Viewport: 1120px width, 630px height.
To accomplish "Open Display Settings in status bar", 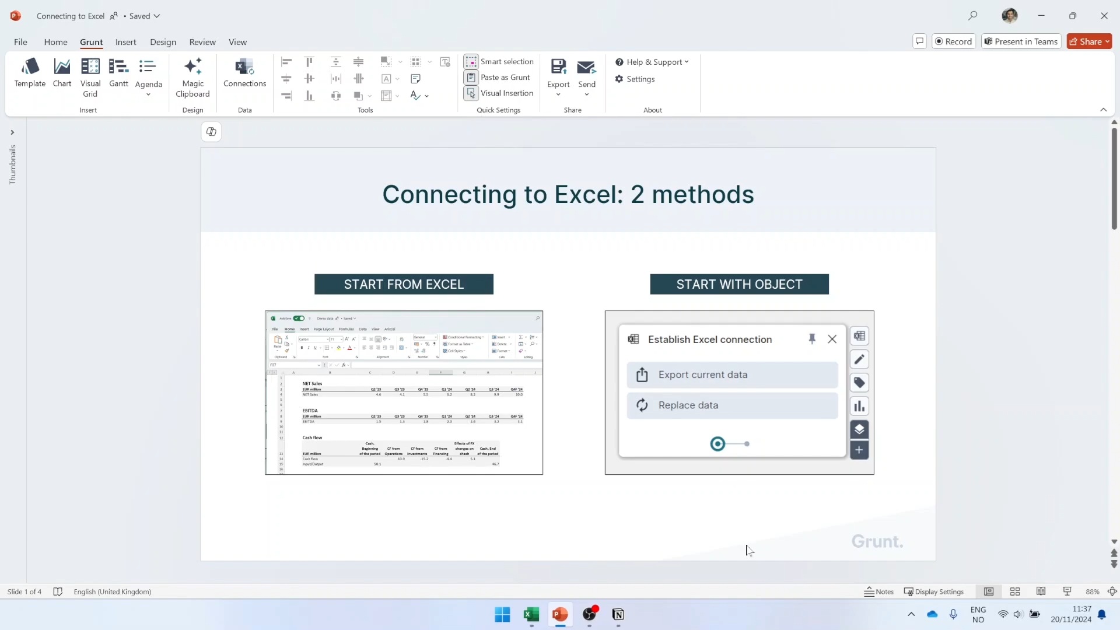I will click(x=933, y=591).
